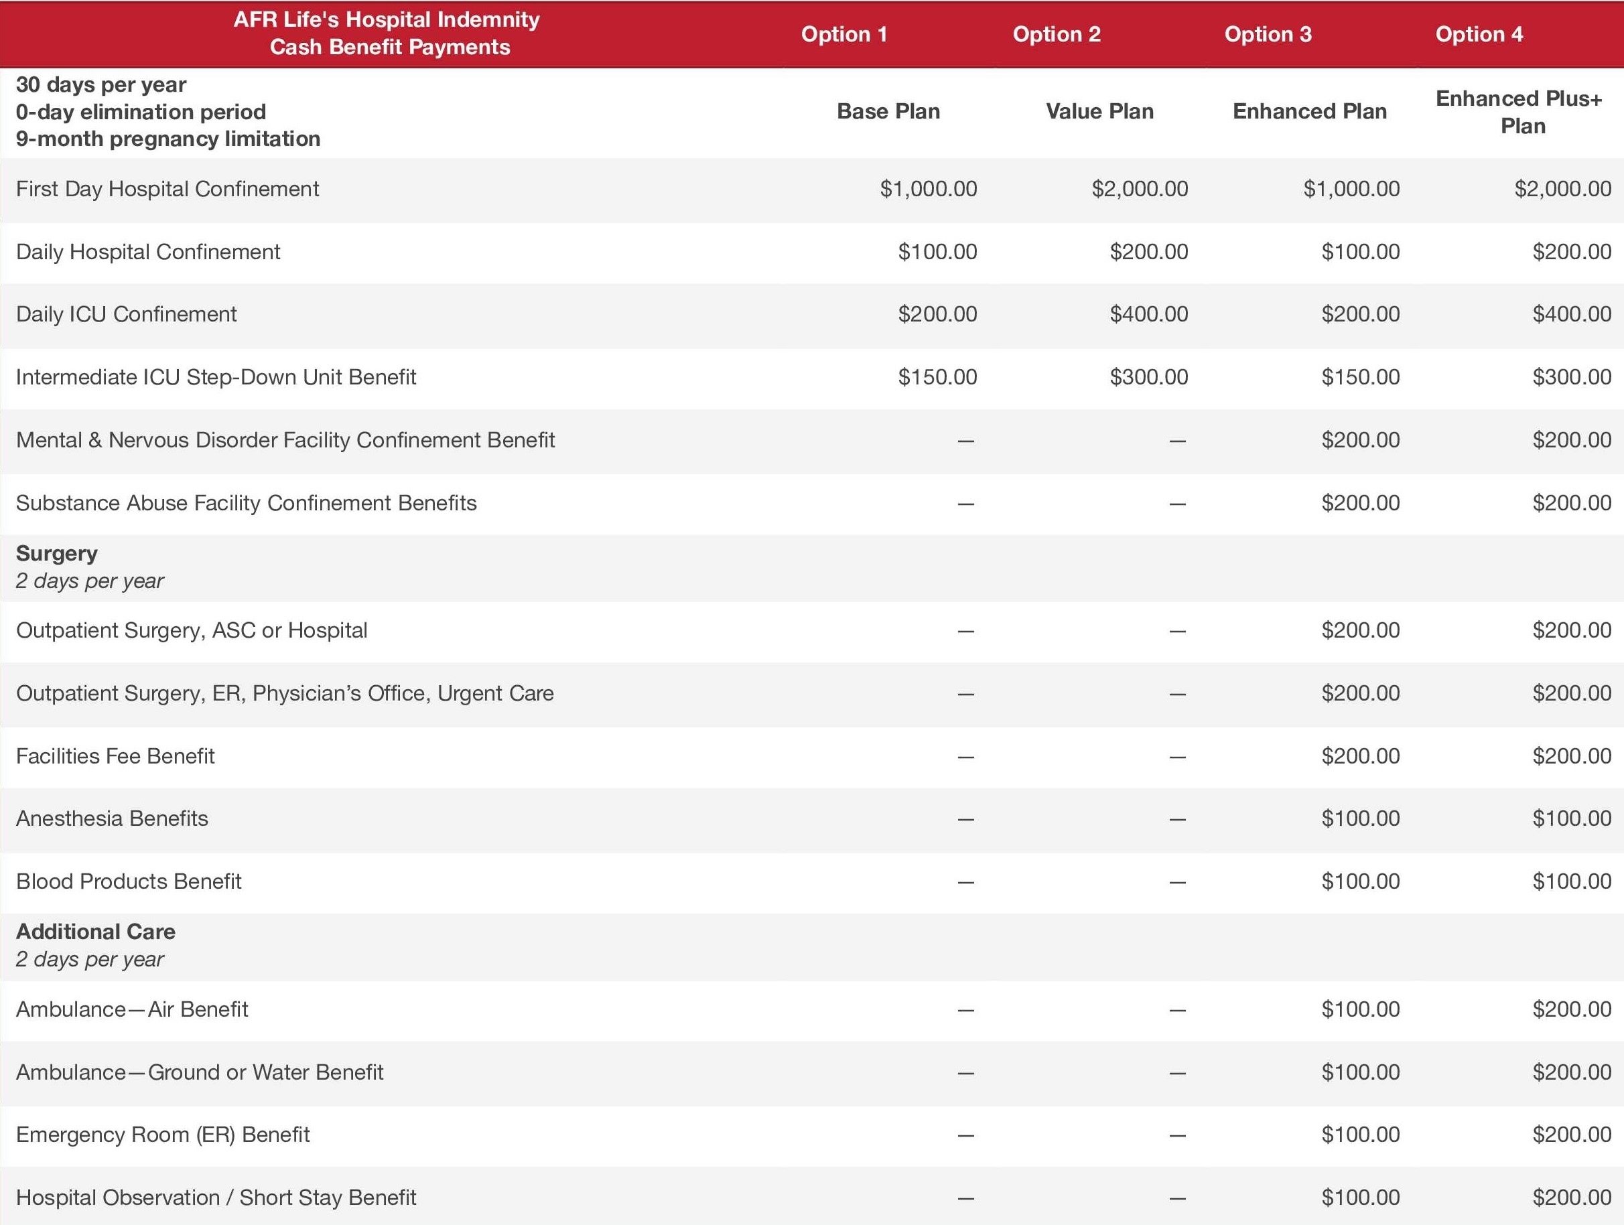Click Daily ICU Confinement Enhanced Plan $200.00

[x=1361, y=314]
